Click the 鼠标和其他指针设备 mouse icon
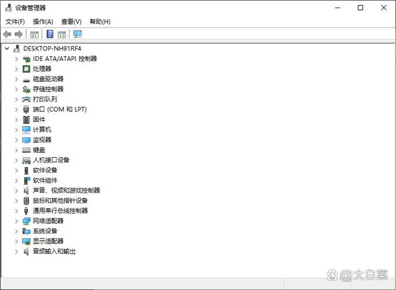Viewport: 396px width, 290px height. (x=26, y=201)
